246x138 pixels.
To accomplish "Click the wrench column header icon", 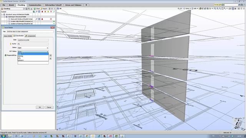I will 37,12.
